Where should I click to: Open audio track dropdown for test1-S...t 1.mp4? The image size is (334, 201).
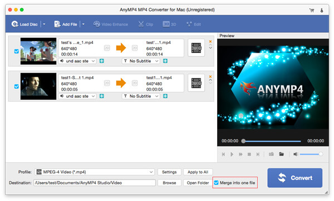[x=77, y=96]
